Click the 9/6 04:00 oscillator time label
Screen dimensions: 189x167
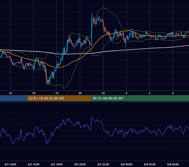coord(173,164)
